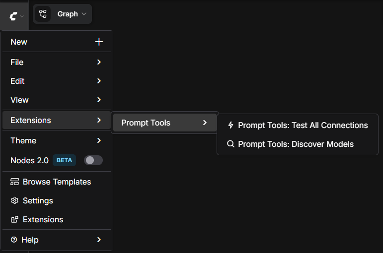Expand the Prompt Tools chevron
The image size is (383, 253).
tap(205, 123)
